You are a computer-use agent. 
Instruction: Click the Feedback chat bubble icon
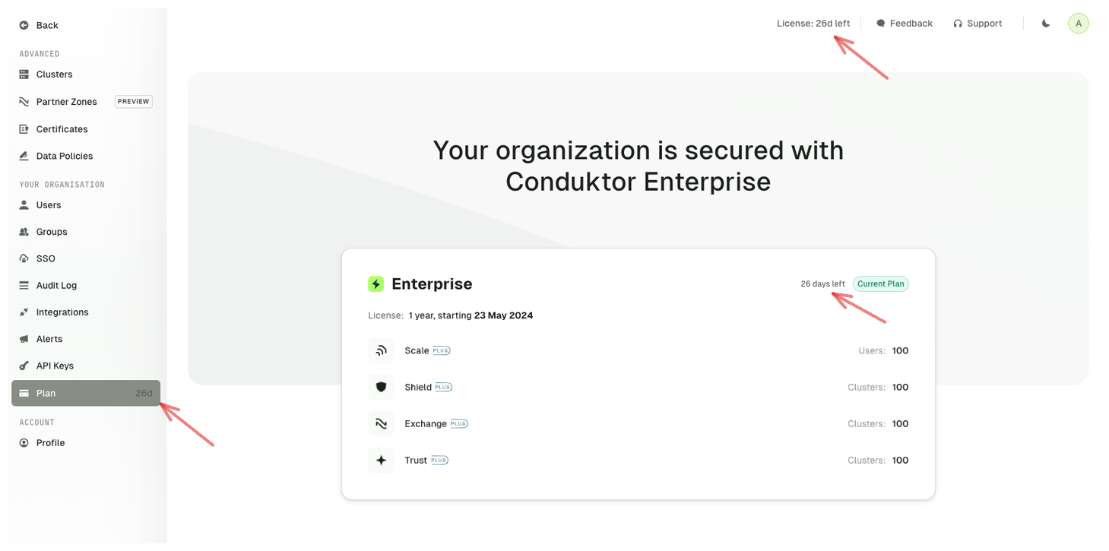[881, 24]
